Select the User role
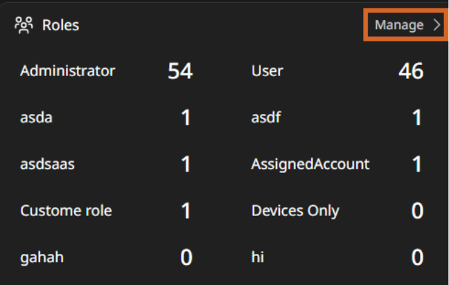The width and height of the screenshot is (449, 285). pos(267,71)
